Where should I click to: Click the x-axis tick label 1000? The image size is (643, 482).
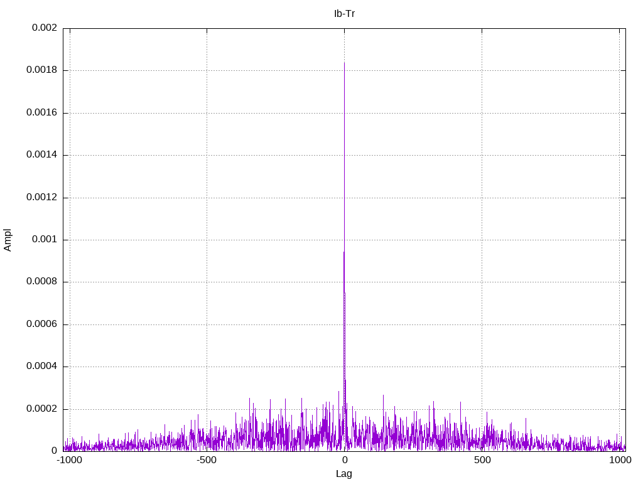[x=620, y=460]
